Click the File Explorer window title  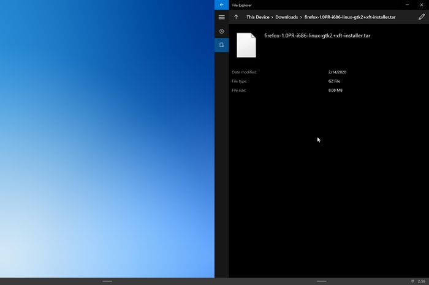tap(242, 5)
